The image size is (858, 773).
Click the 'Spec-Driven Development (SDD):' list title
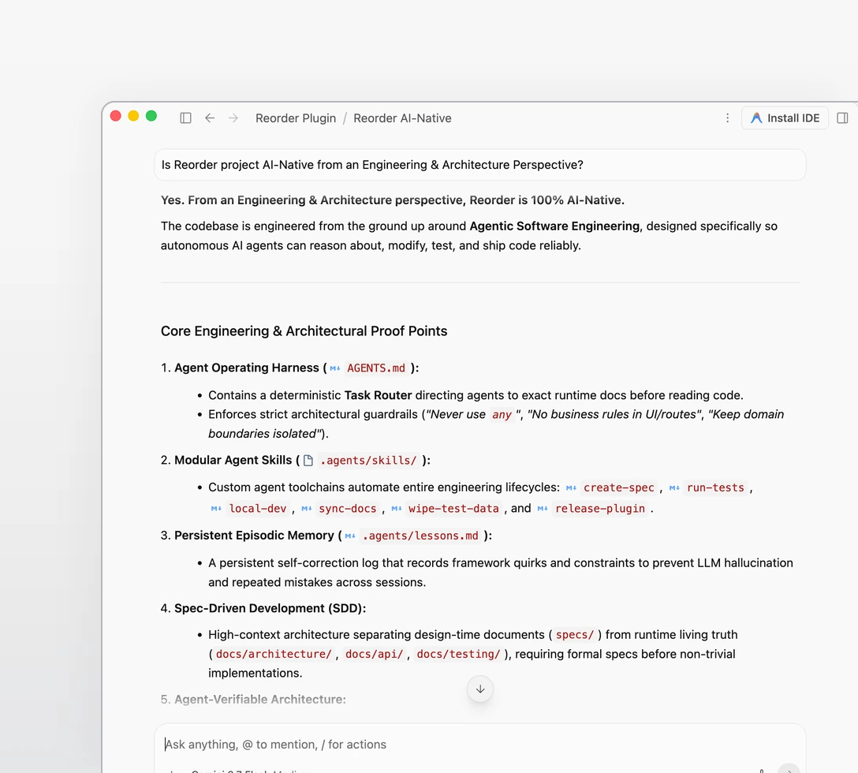point(270,608)
